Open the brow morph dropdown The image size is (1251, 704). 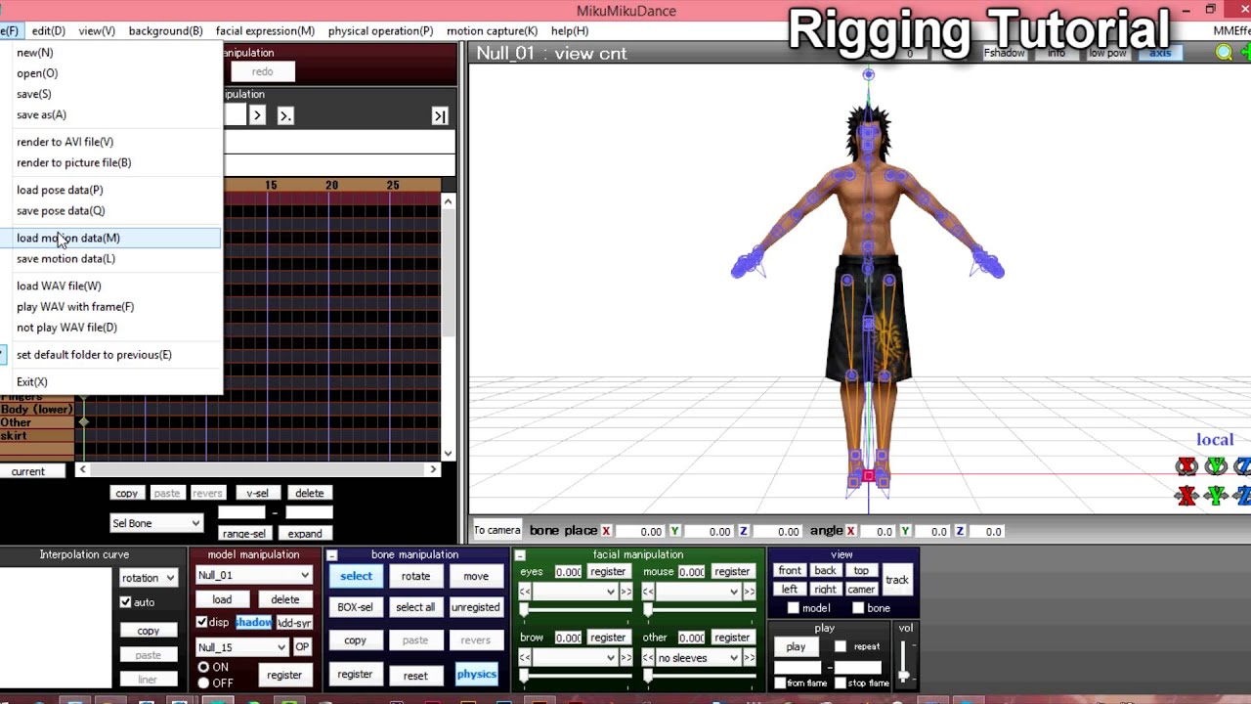click(576, 658)
